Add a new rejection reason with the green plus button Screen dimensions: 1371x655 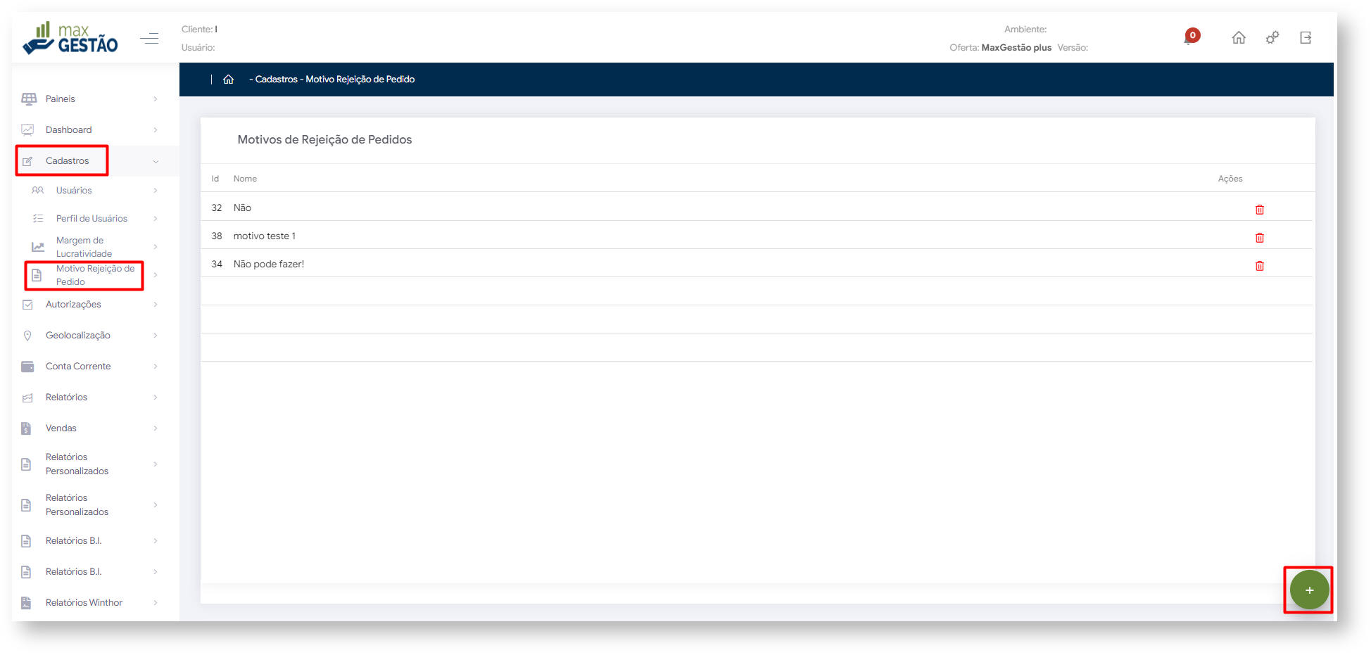click(x=1309, y=590)
